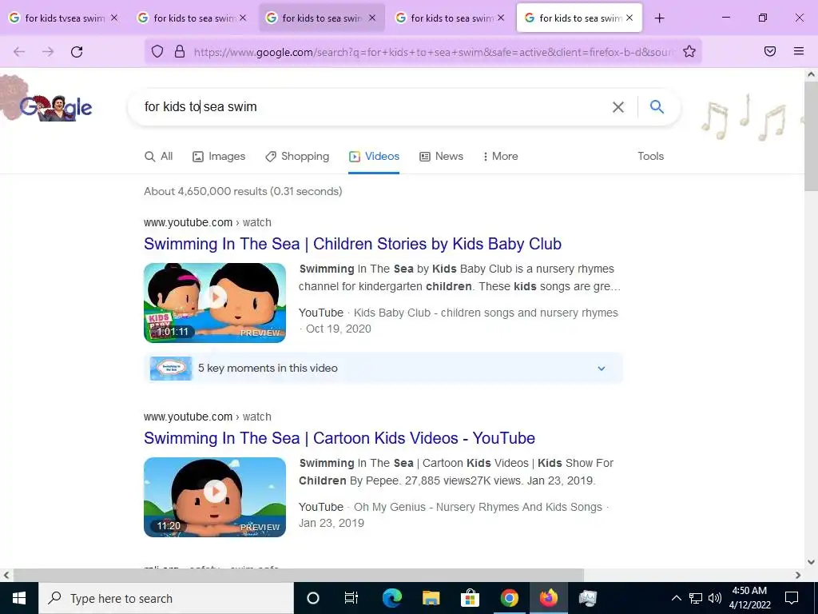Image resolution: width=818 pixels, height=614 pixels.
Task: Submit search with magnifying glass icon
Action: click(657, 106)
